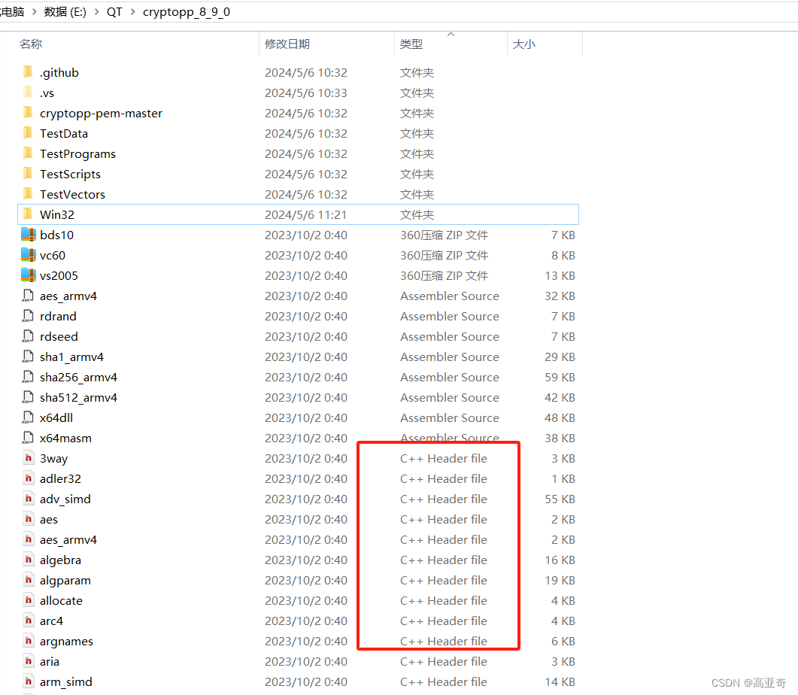Click the aes_armv4 assembler file icon
The image size is (798, 695).
[28, 296]
